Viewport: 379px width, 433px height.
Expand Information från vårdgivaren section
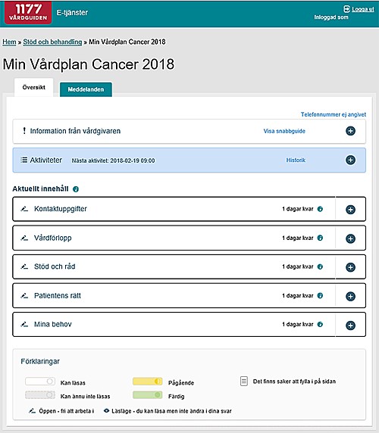coord(350,131)
